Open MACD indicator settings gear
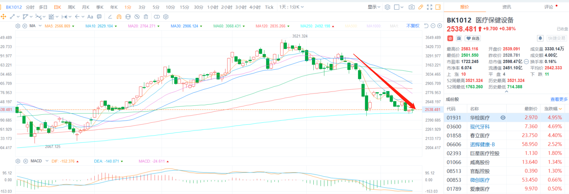 pos(18,161)
